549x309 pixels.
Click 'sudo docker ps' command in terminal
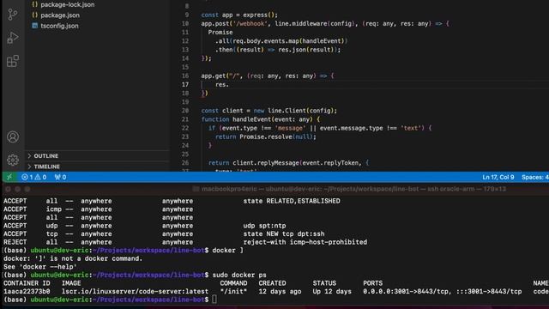click(x=239, y=275)
